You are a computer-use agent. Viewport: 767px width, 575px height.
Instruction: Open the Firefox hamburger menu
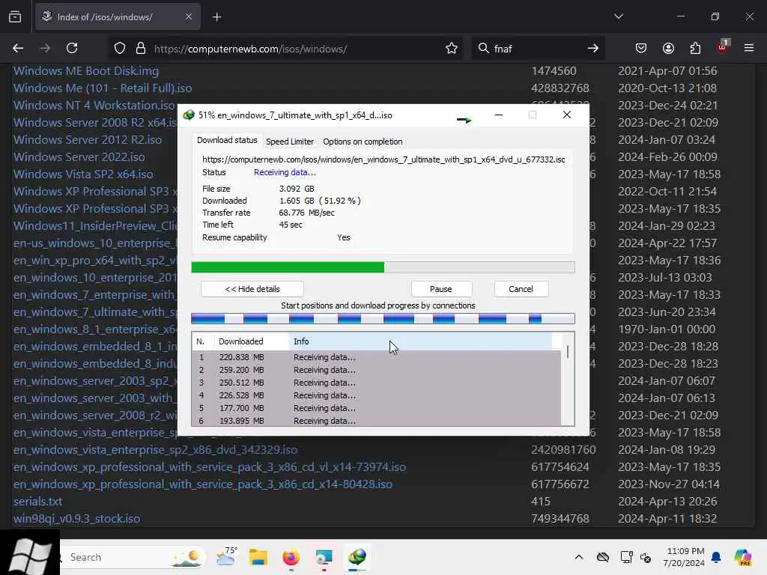(x=749, y=48)
